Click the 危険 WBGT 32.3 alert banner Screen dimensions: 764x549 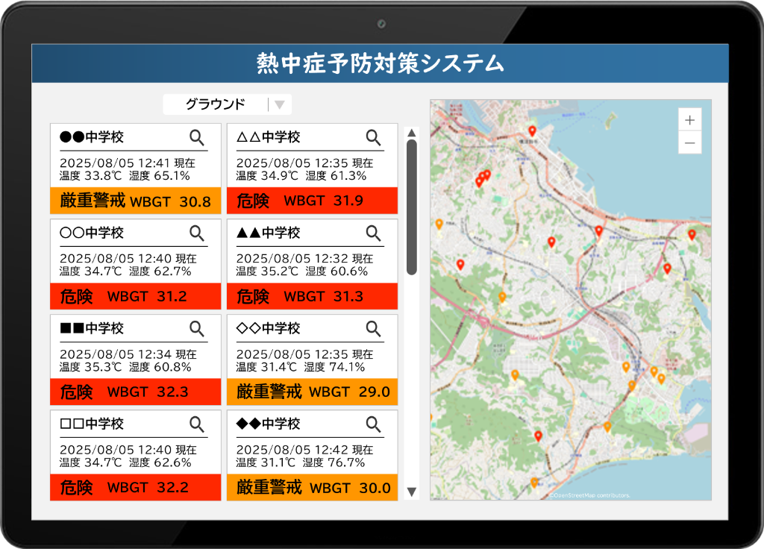coord(135,392)
